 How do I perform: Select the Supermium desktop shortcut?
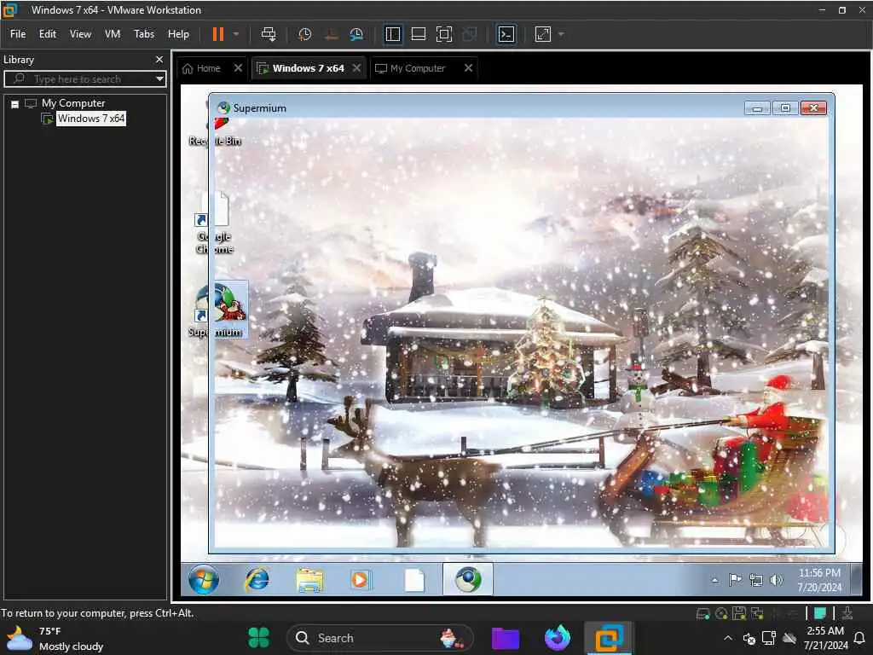tap(217, 310)
